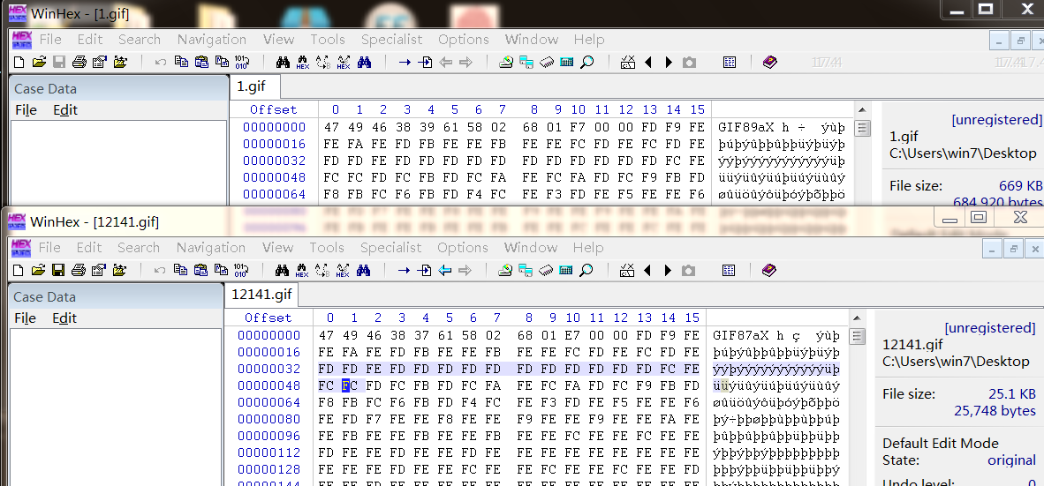Viewport: 1044px width, 486px height.
Task: Click Back arrow icon in 12141.gif window
Action: coord(445,270)
